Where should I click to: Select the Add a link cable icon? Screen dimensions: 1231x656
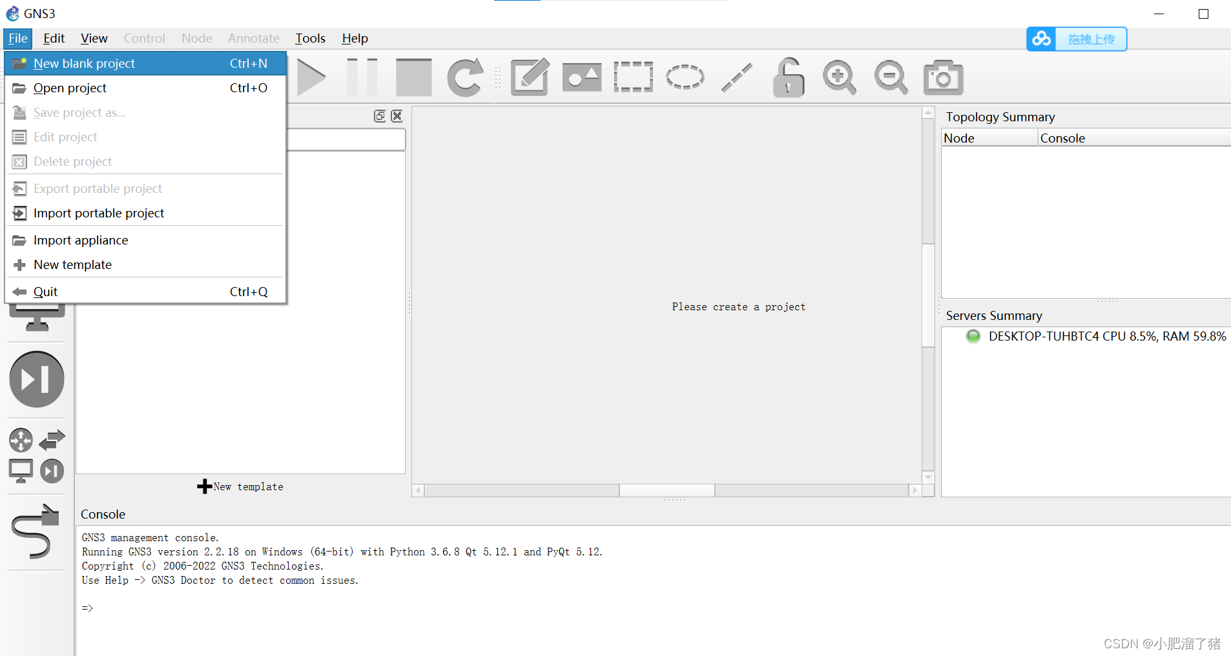click(x=36, y=532)
